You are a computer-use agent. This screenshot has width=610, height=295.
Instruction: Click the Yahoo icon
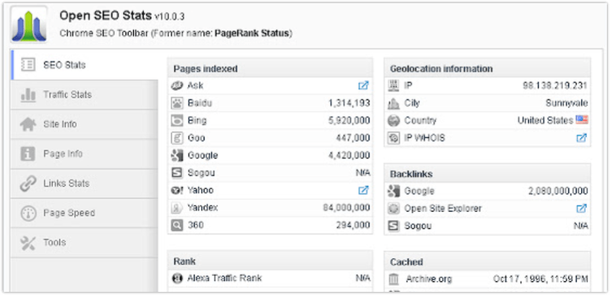click(177, 191)
